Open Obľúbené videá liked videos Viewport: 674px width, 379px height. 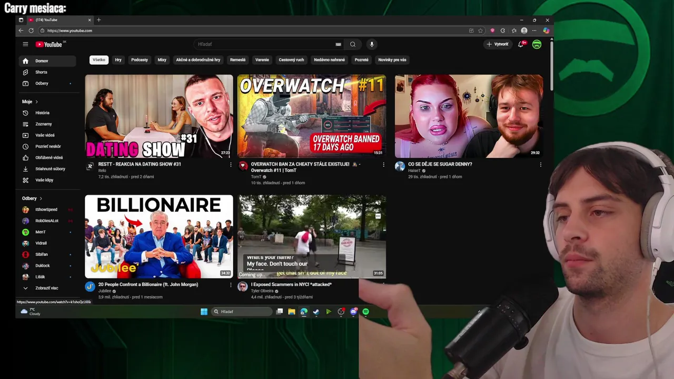tap(47, 157)
